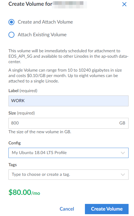
Task: Click the 'Create and Attach Volume' option label
Action: 45,22
